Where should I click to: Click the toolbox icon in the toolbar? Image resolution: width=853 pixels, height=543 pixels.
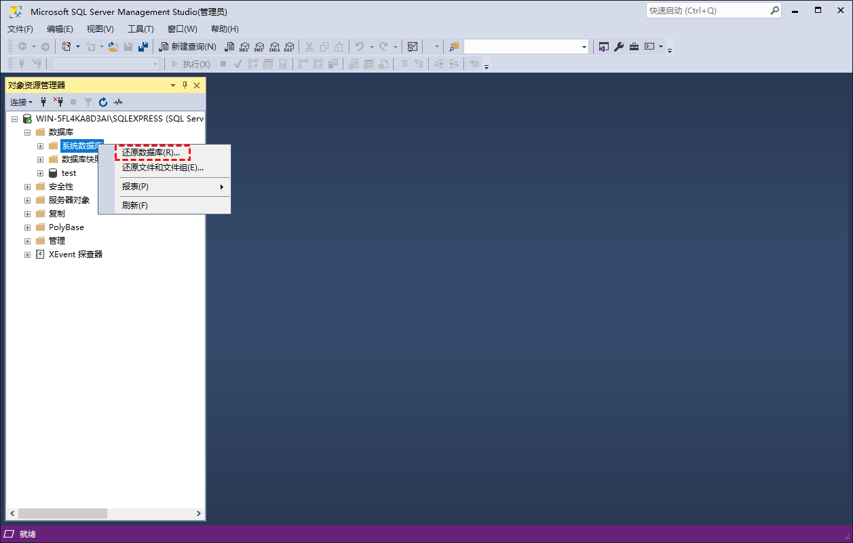(x=634, y=47)
